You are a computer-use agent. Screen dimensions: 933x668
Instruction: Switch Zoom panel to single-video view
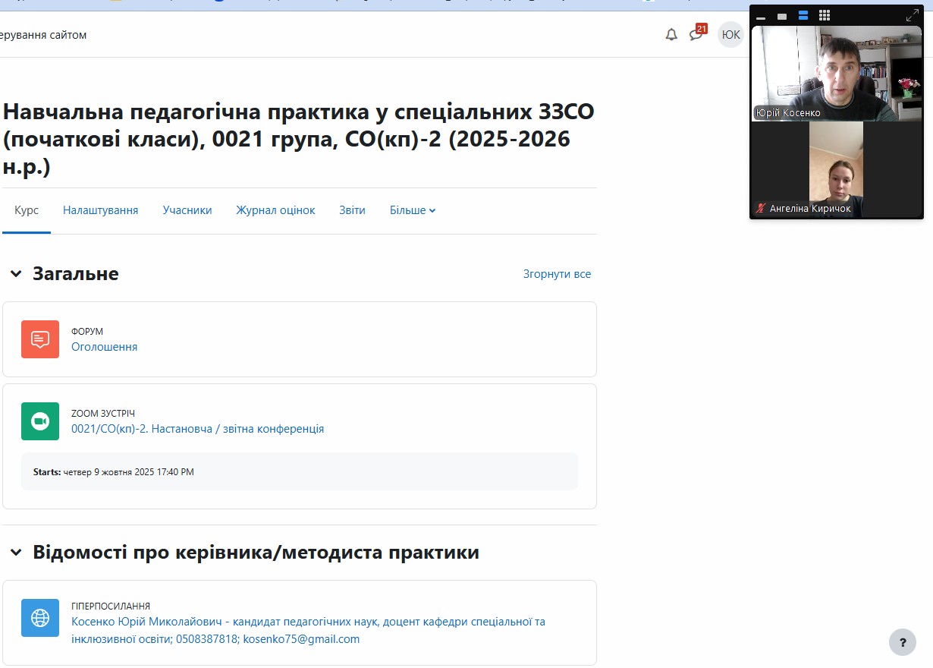[x=782, y=16]
